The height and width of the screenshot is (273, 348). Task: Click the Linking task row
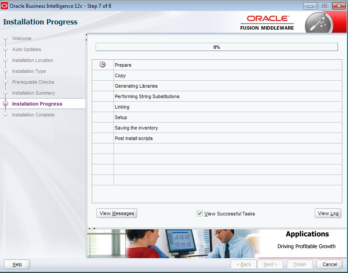coord(217,107)
